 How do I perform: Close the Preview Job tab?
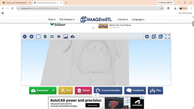30,3
